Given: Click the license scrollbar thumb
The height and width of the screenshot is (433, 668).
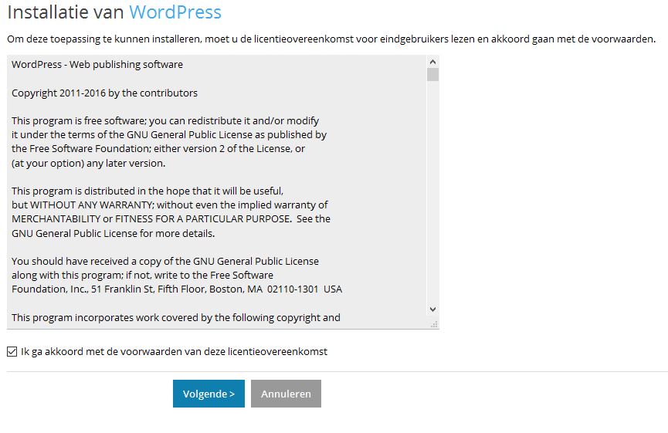Looking at the screenshot, I should [432, 75].
